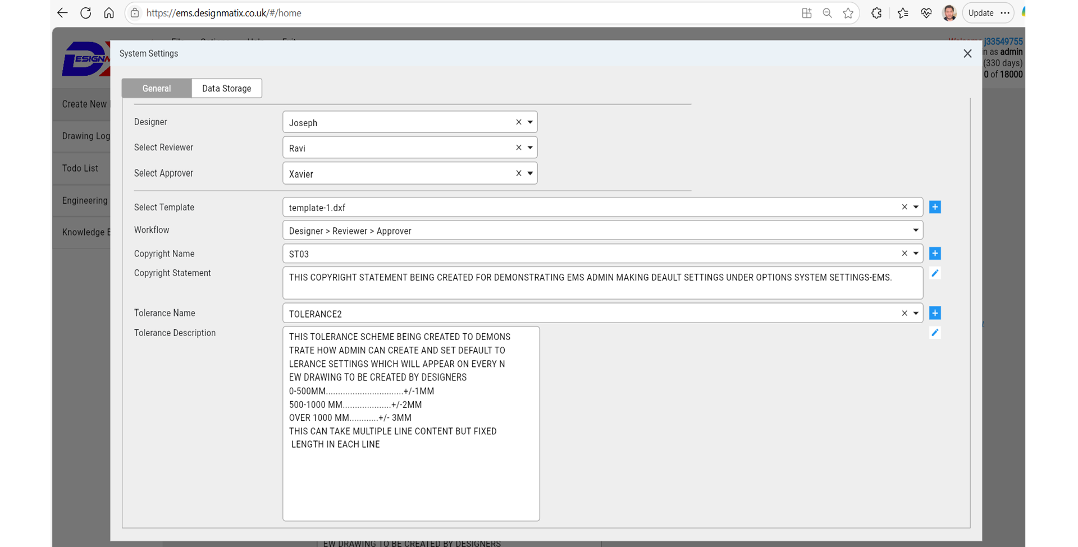
Task: Clear the Select Reviewer value Ravi
Action: (x=518, y=148)
